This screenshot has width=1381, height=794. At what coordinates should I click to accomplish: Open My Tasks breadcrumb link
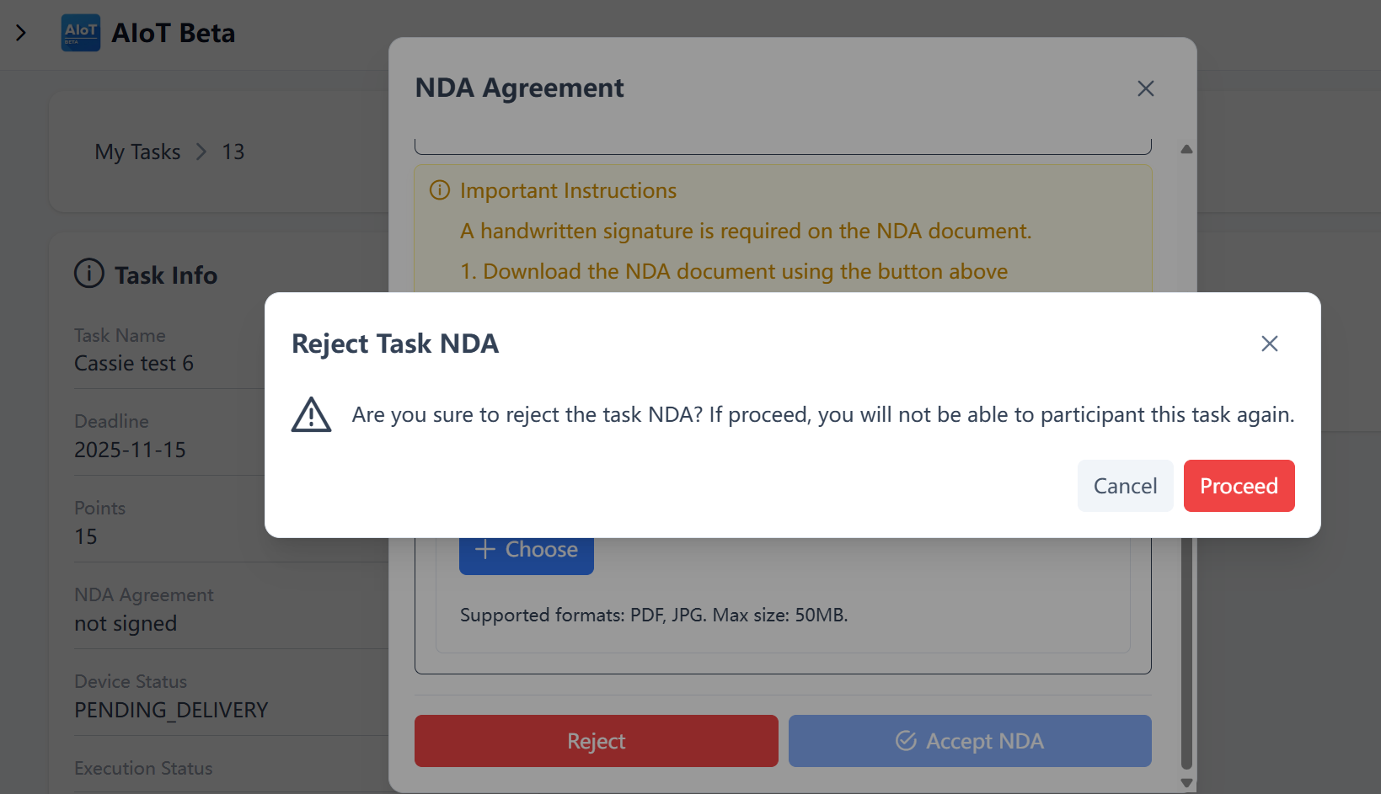coord(137,152)
